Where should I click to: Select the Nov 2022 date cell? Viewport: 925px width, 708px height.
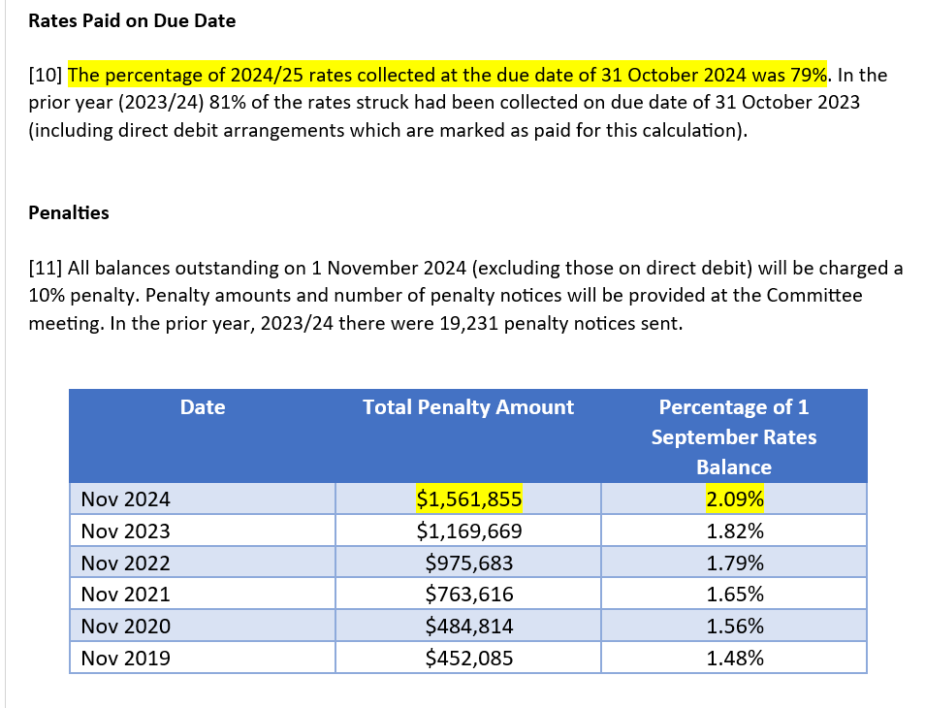126,563
